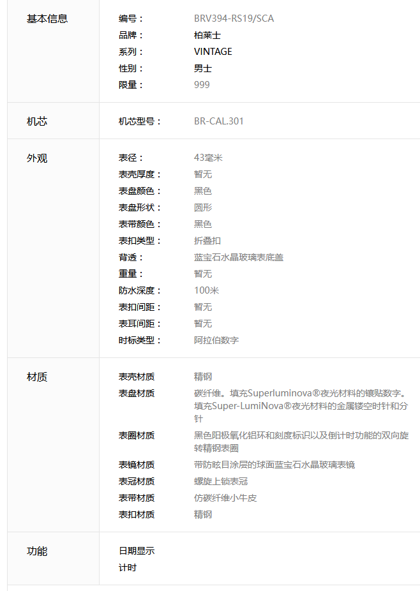Click the 功能 section heading

[37, 551]
